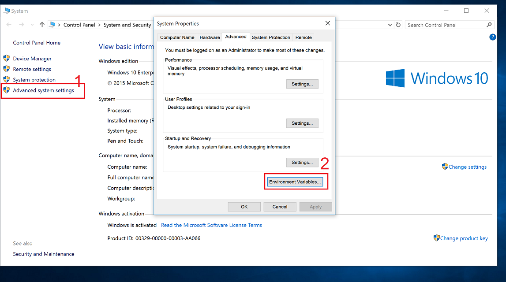The height and width of the screenshot is (282, 506).
Task: Click the chevron after Control Panel breadcrumb
Action: coord(99,25)
